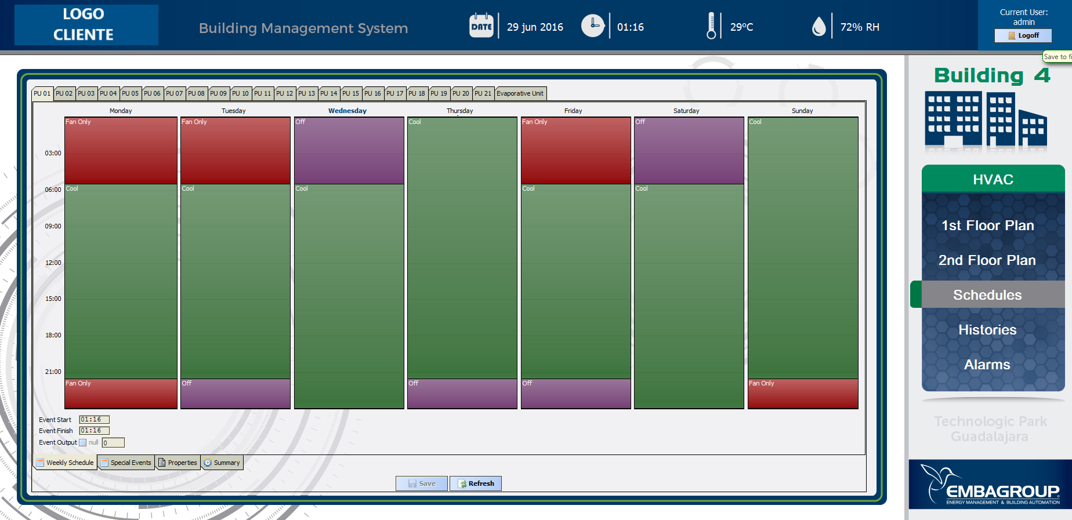Open the HVAC section
The height and width of the screenshot is (520, 1072).
click(x=993, y=179)
